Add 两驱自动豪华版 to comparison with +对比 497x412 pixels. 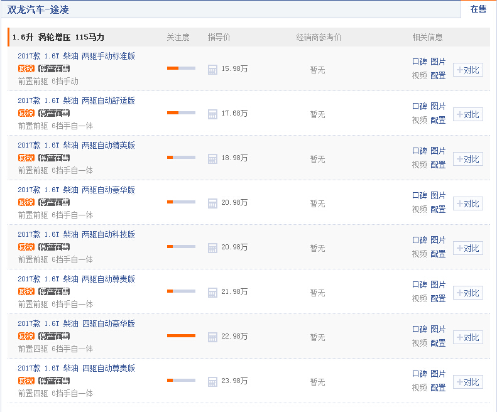coord(468,203)
